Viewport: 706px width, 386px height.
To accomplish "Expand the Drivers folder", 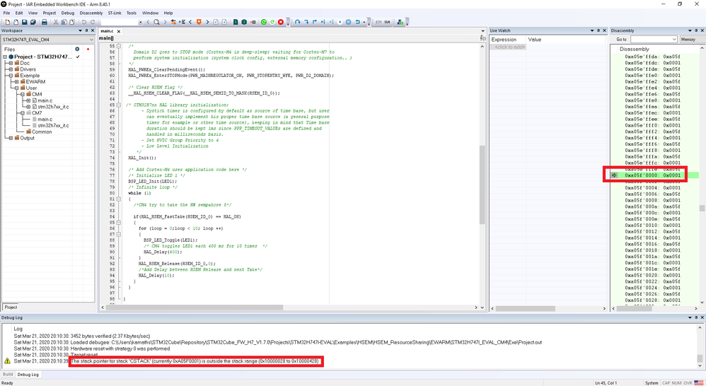I will [11, 69].
